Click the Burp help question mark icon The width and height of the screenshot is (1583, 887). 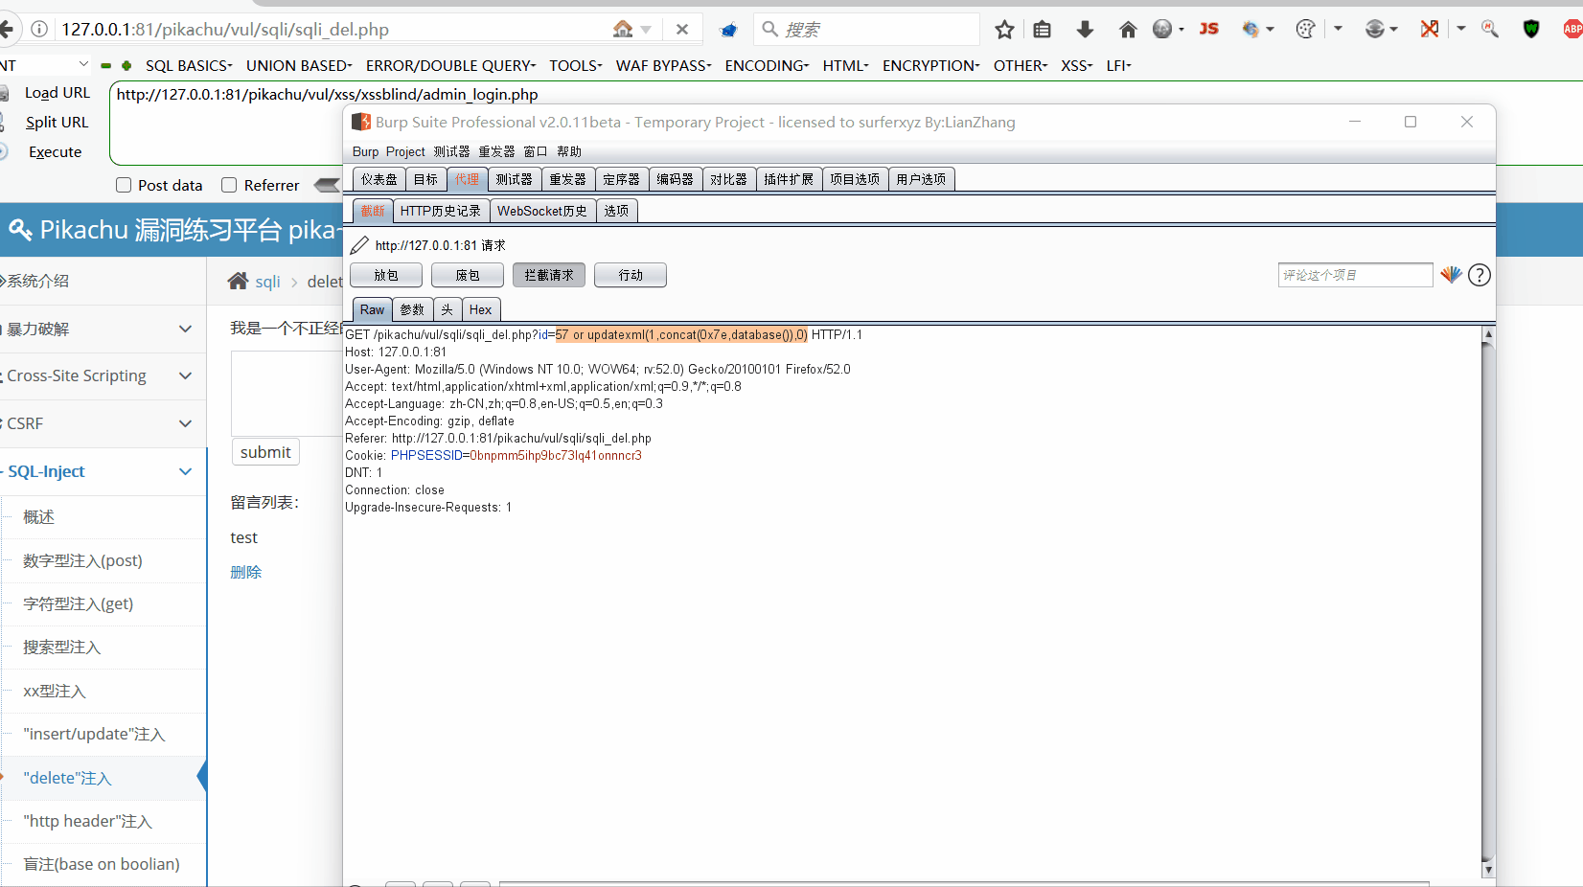1480,275
